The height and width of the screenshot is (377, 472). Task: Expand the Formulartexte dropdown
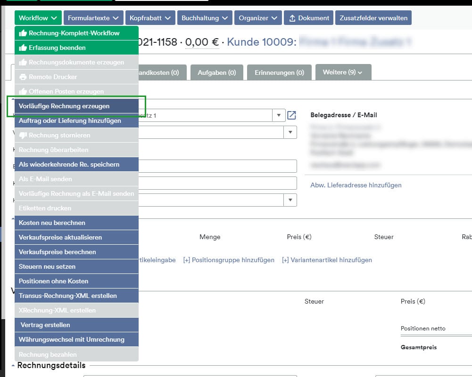[x=93, y=18]
